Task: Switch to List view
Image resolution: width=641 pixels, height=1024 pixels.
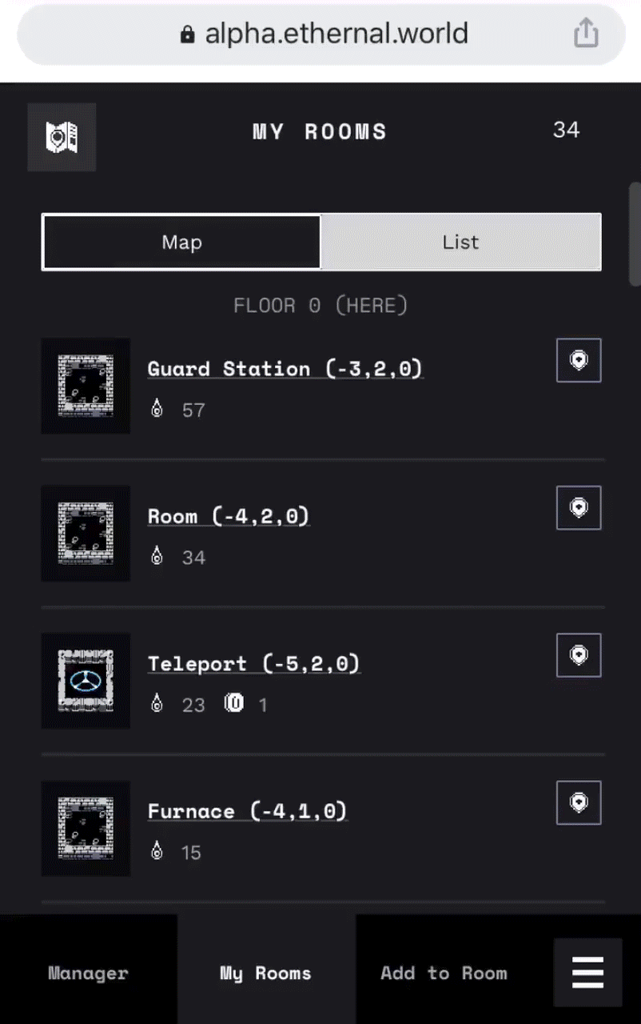Action: tap(460, 242)
